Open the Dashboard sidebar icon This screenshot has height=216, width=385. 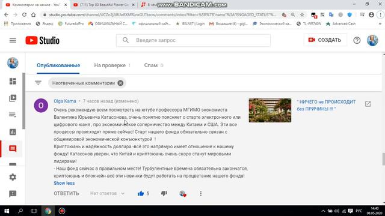click(13, 81)
